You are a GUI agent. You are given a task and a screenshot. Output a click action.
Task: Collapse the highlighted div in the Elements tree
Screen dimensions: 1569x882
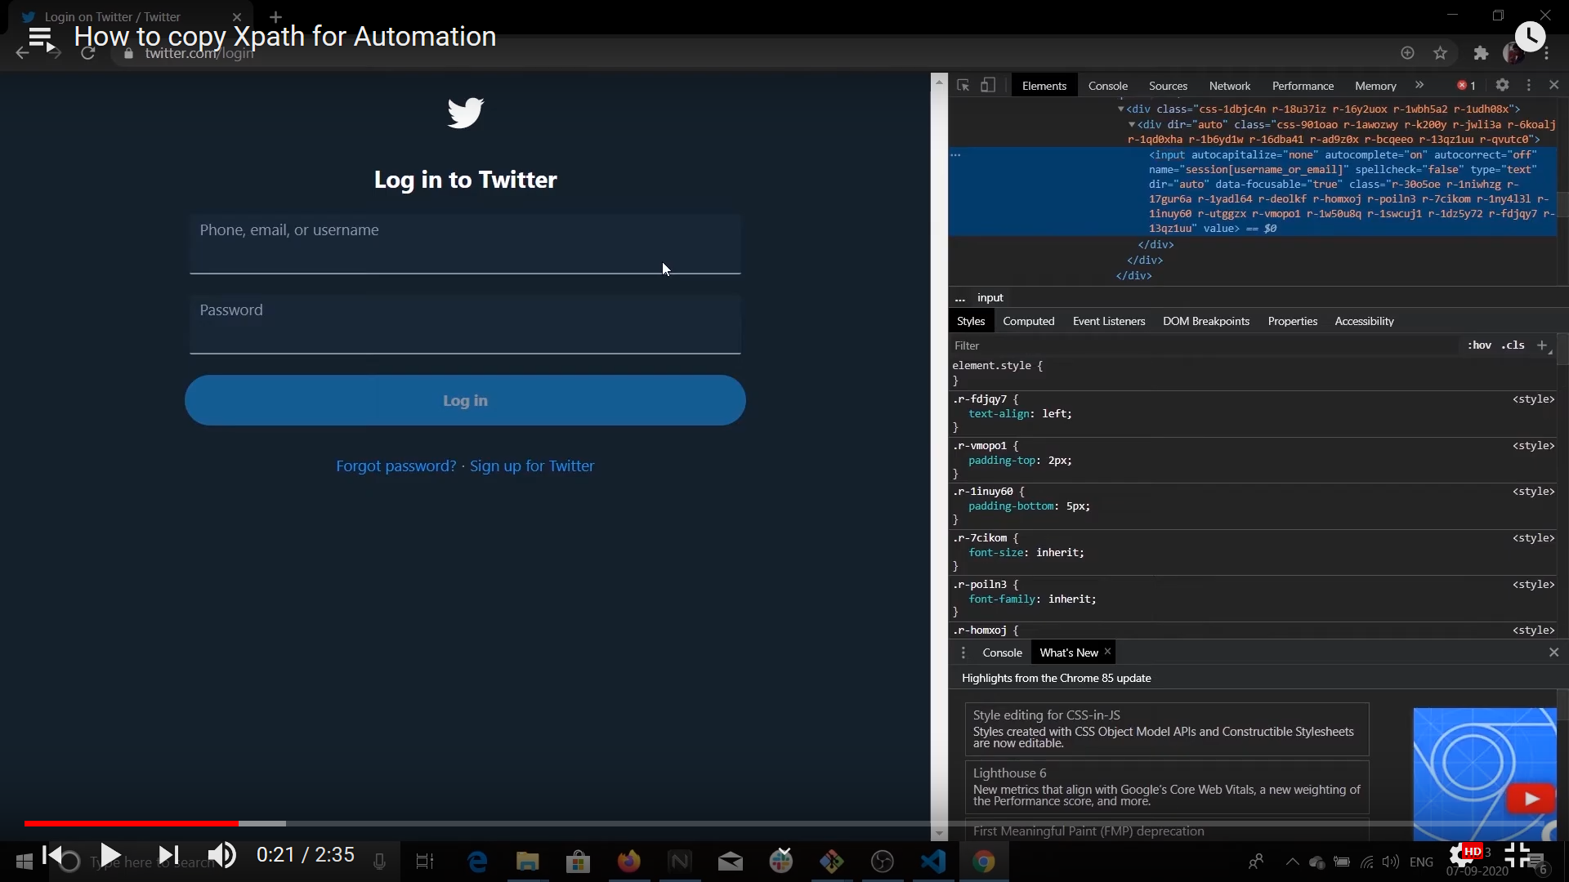coord(1132,124)
